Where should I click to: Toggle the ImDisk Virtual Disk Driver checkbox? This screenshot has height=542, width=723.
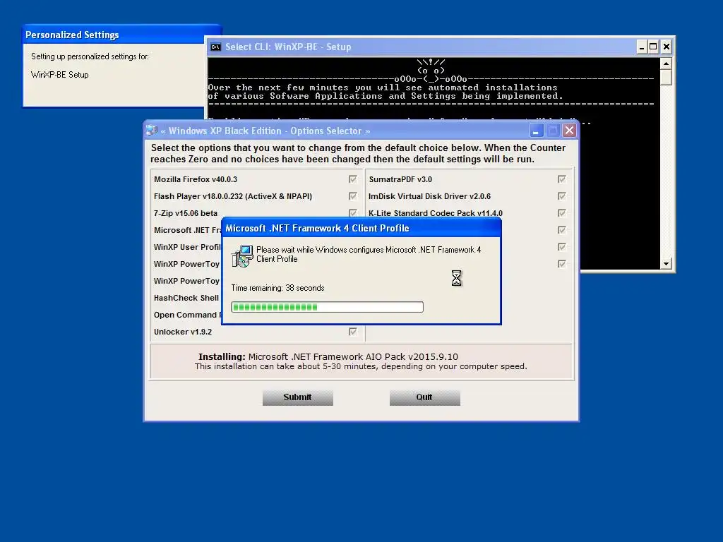click(x=561, y=196)
